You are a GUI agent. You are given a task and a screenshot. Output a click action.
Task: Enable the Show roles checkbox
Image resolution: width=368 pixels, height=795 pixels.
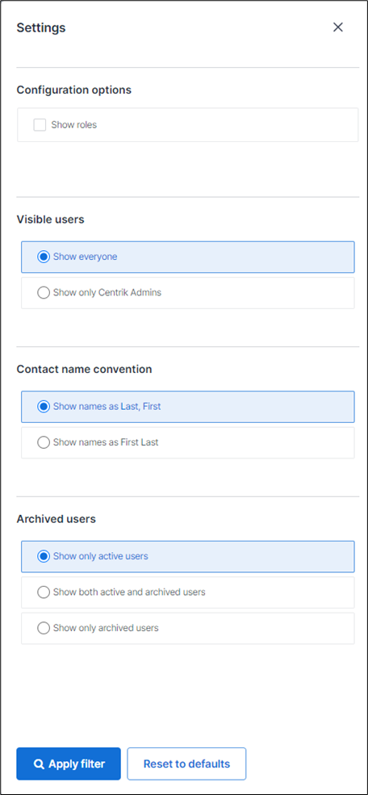pos(40,125)
